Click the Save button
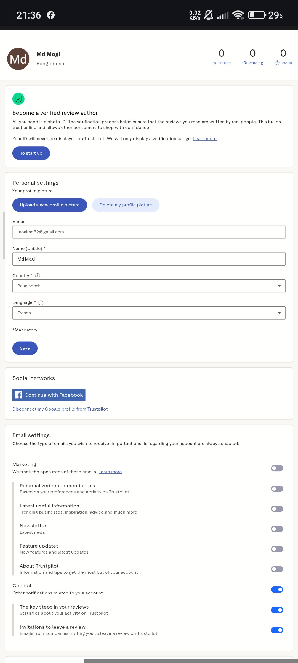This screenshot has height=663, width=298. click(x=25, y=348)
